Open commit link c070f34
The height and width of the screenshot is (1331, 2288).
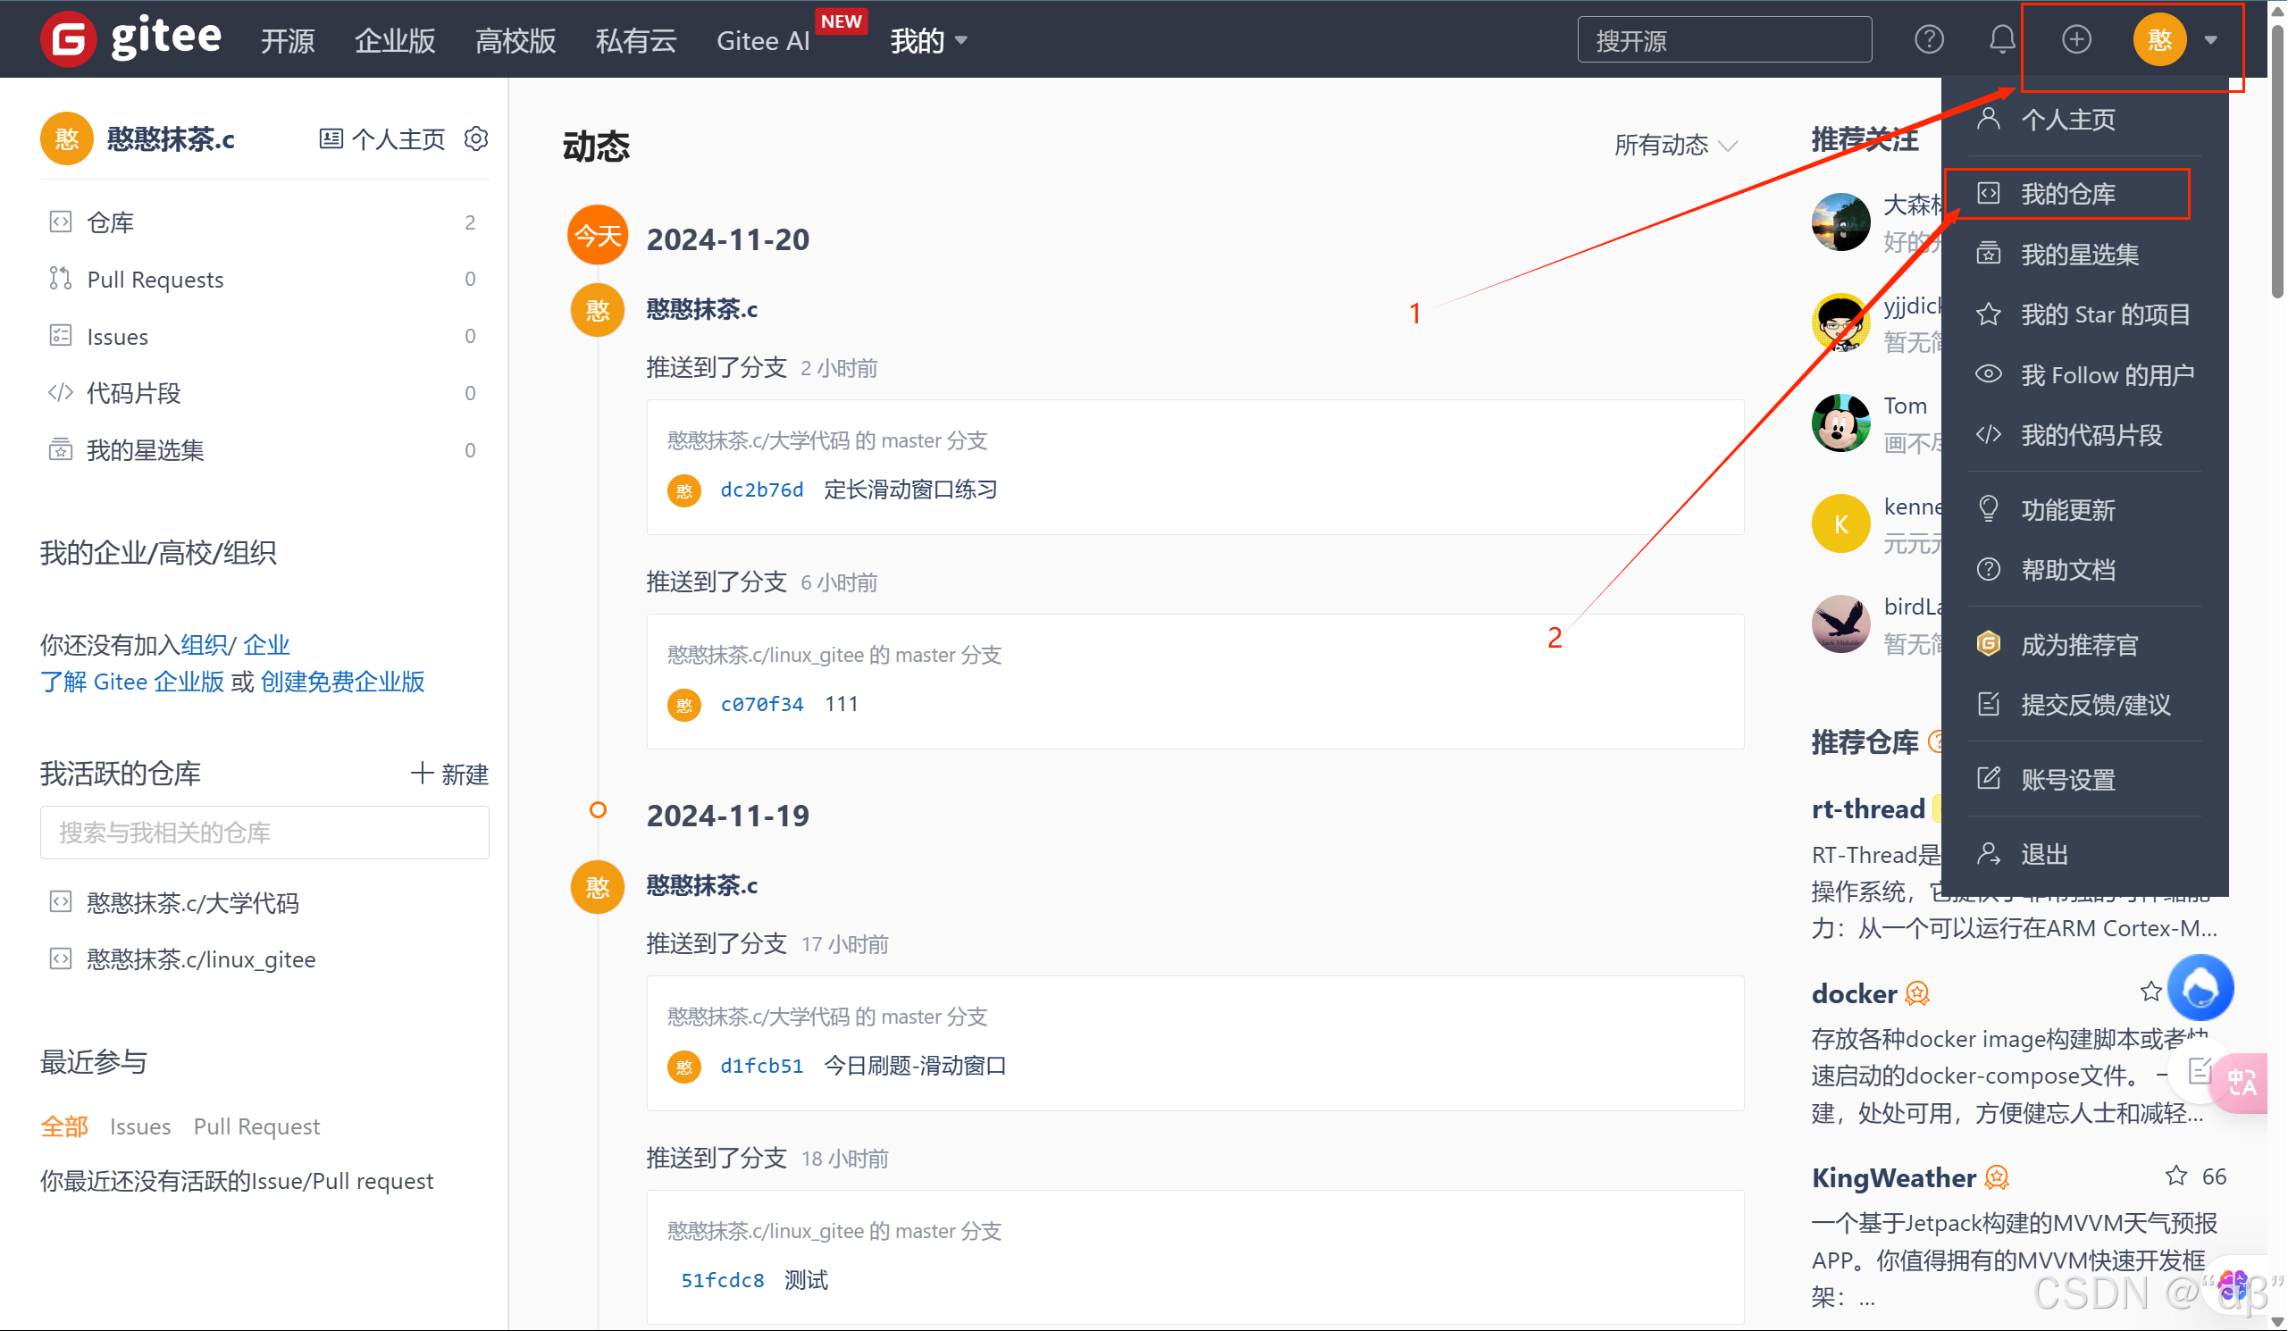click(x=761, y=704)
